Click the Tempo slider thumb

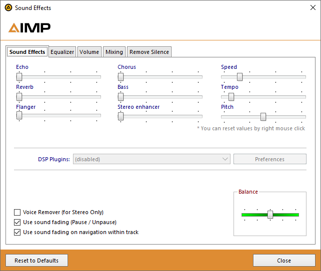tap(231, 97)
